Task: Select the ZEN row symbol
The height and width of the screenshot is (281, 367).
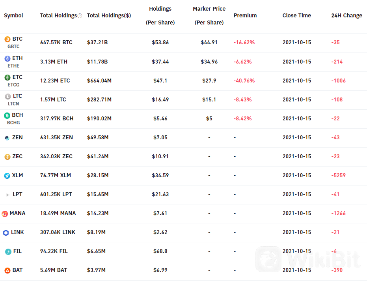Action: 17,138
